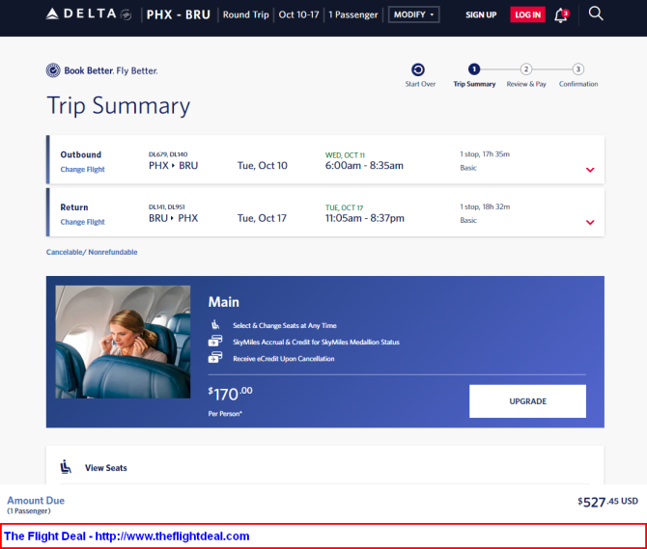The height and width of the screenshot is (549, 647).
Task: Click the seat icon beside View Seats
Action: coord(66,467)
